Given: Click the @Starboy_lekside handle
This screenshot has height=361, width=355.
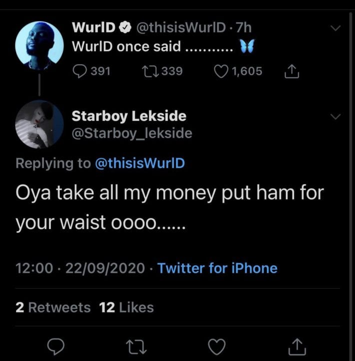Looking at the screenshot, I should pyautogui.click(x=132, y=133).
